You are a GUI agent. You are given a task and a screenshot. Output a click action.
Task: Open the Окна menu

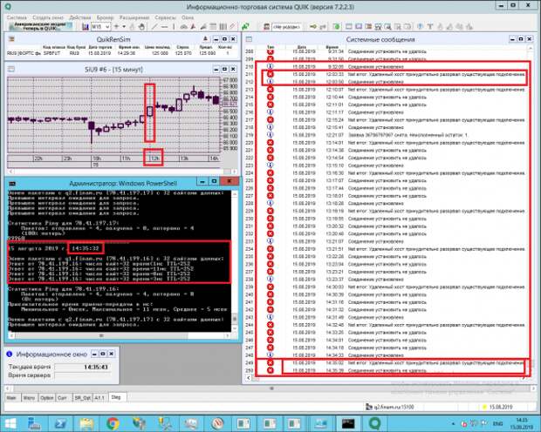point(188,17)
